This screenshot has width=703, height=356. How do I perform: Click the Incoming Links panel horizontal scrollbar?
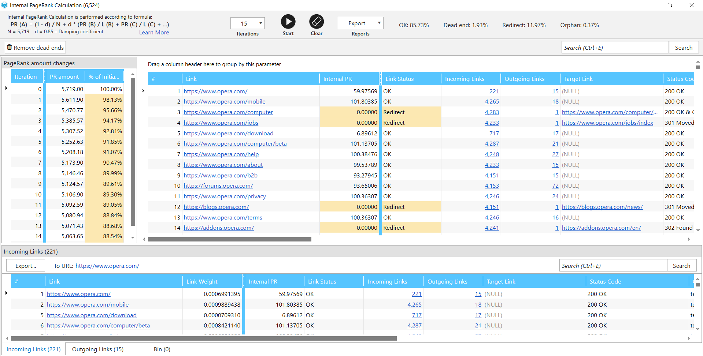(204, 338)
